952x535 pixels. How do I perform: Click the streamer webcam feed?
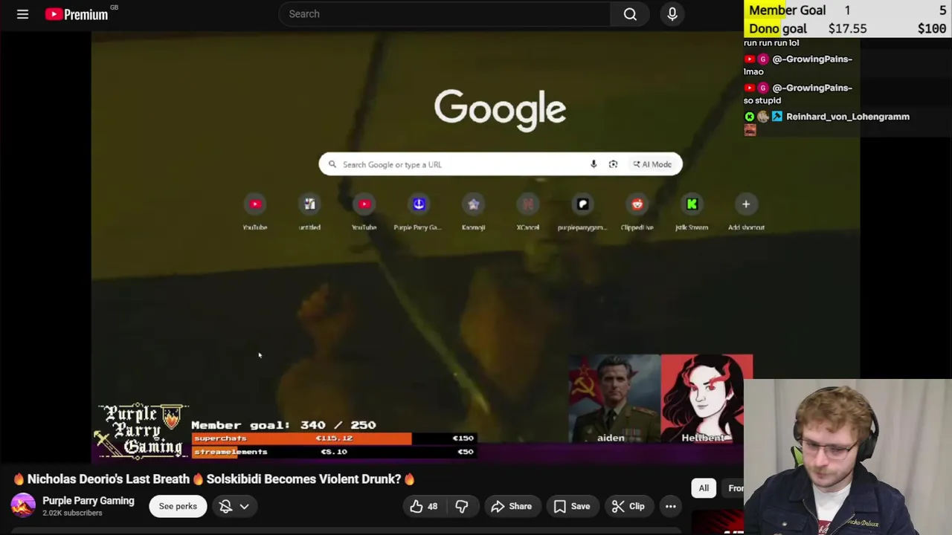point(847,457)
